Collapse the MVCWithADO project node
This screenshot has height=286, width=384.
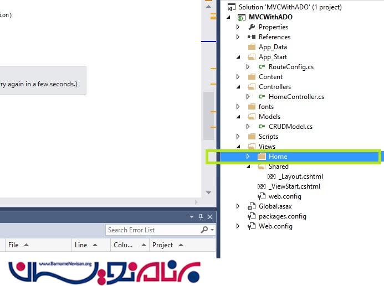coord(228,17)
